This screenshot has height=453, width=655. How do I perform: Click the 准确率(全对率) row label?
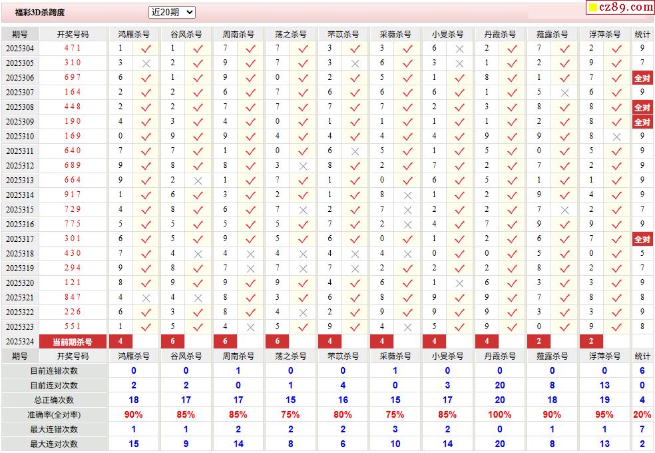pos(55,415)
